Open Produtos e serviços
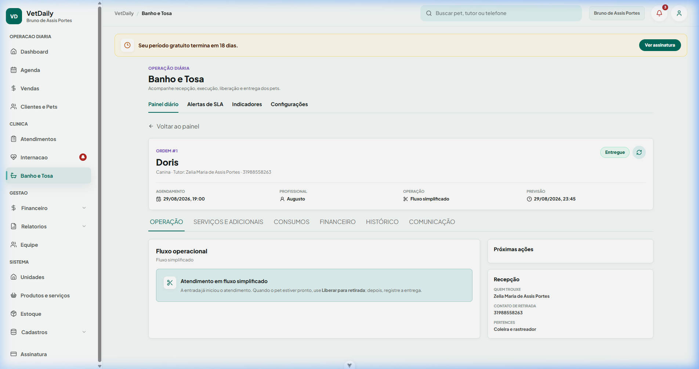This screenshot has height=369, width=699. [48, 296]
